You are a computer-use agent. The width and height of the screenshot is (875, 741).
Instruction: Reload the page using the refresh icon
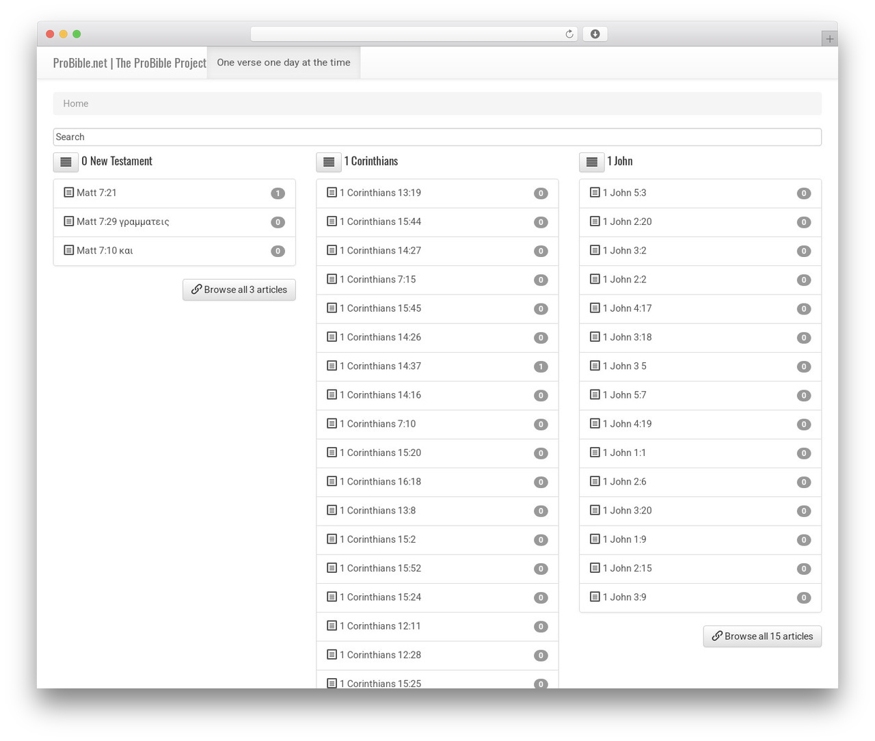coord(569,34)
